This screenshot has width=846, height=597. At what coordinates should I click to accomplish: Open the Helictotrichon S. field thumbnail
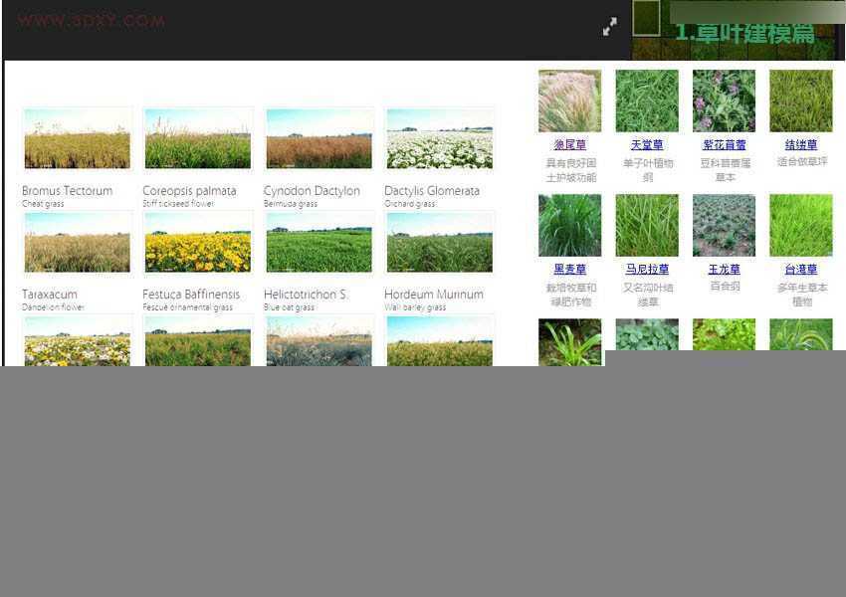[318, 242]
